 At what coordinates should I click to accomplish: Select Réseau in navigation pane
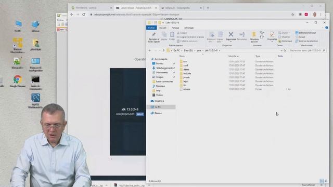pyautogui.click(x=158, y=113)
